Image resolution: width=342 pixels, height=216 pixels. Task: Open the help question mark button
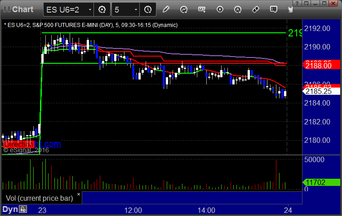pyautogui.click(x=297, y=3)
